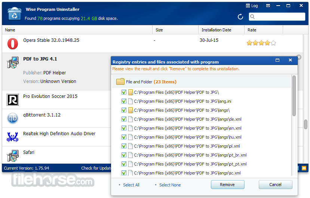The width and height of the screenshot is (310, 198).
Task: Uncheck the pt_br.xml checkbox
Action: point(124,155)
